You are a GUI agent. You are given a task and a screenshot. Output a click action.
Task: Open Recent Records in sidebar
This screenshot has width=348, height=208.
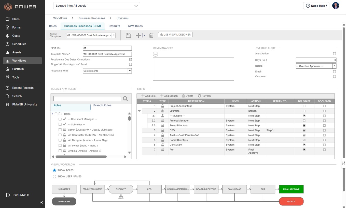coord(22,88)
